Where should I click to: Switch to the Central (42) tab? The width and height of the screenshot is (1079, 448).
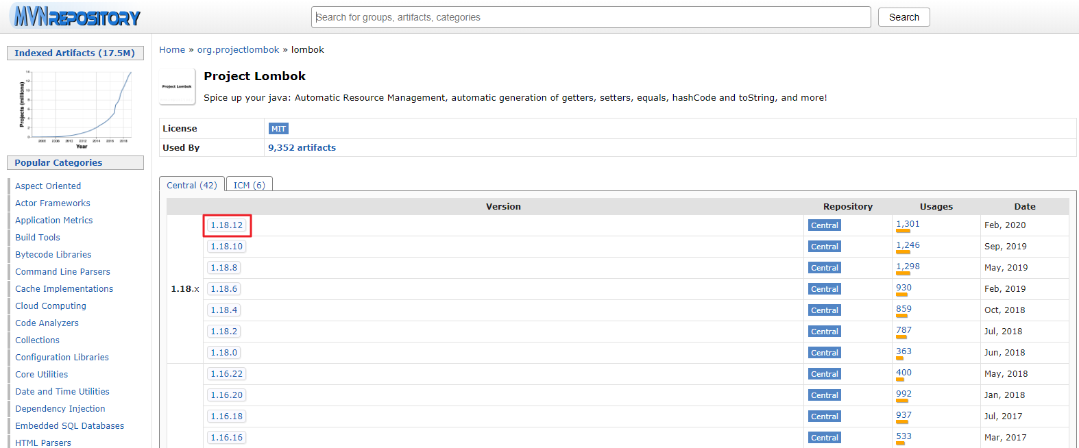tap(192, 185)
